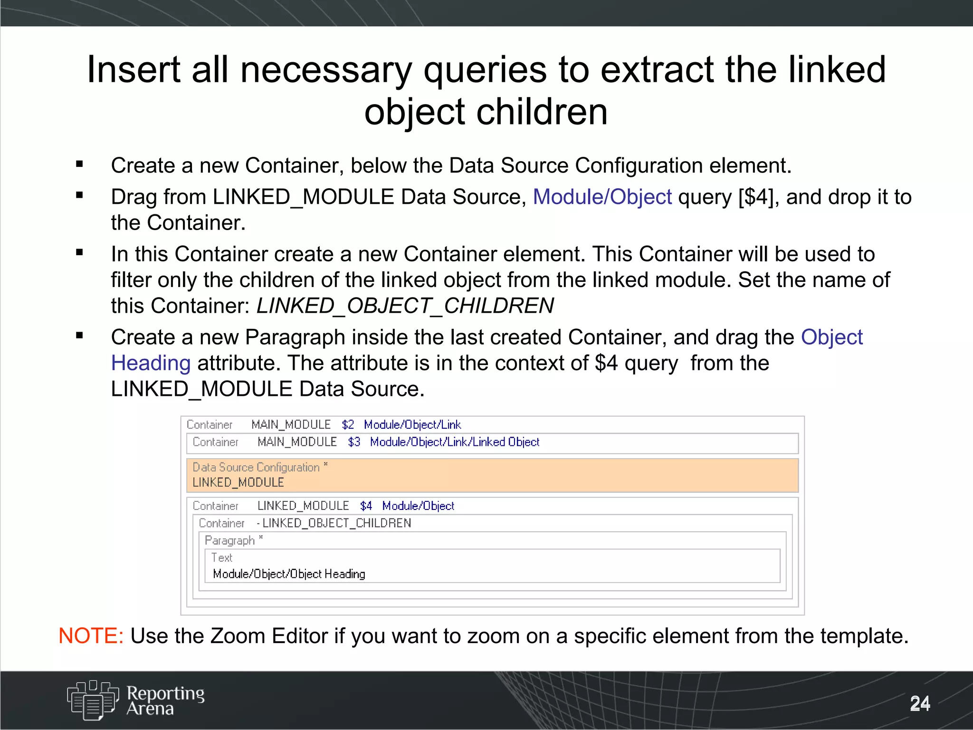This screenshot has width=973, height=730.
Task: Click the '$4' query index in the container row
Action: [366, 506]
